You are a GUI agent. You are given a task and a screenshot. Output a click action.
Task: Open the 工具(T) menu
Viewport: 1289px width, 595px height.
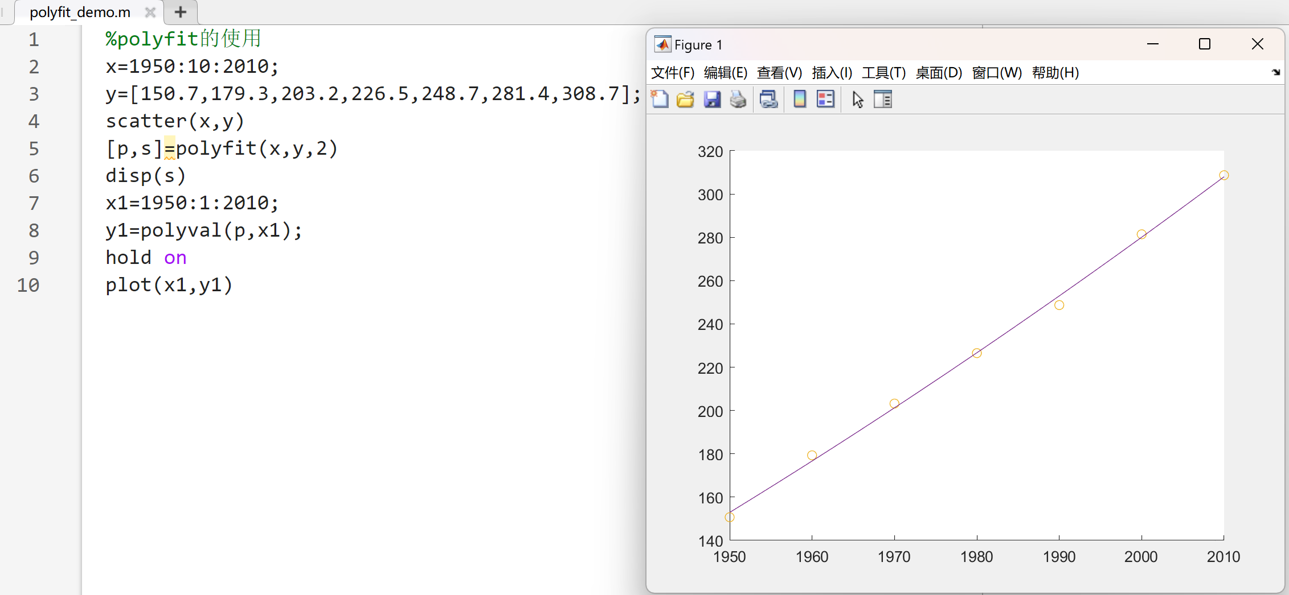[884, 73]
